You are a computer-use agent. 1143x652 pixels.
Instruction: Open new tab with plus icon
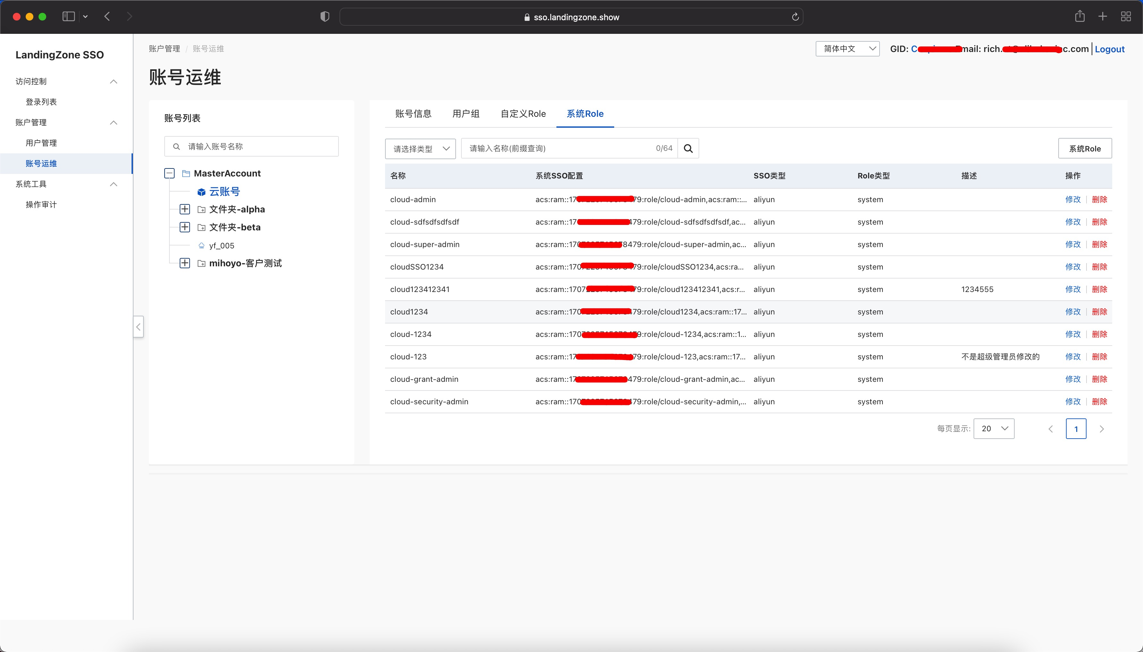1103,17
